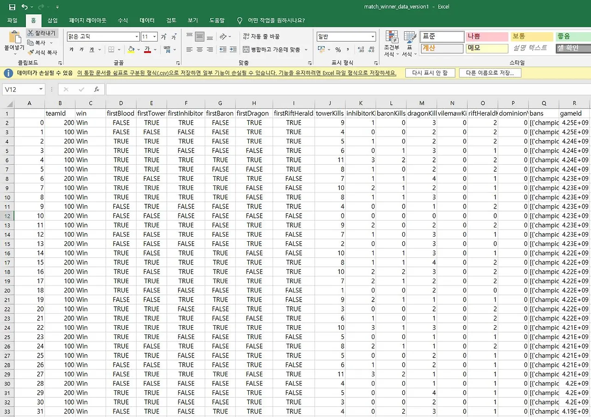591x417 pixels.
Task: Toggle underline formatting (underlined 가)
Action: tap(92, 49)
